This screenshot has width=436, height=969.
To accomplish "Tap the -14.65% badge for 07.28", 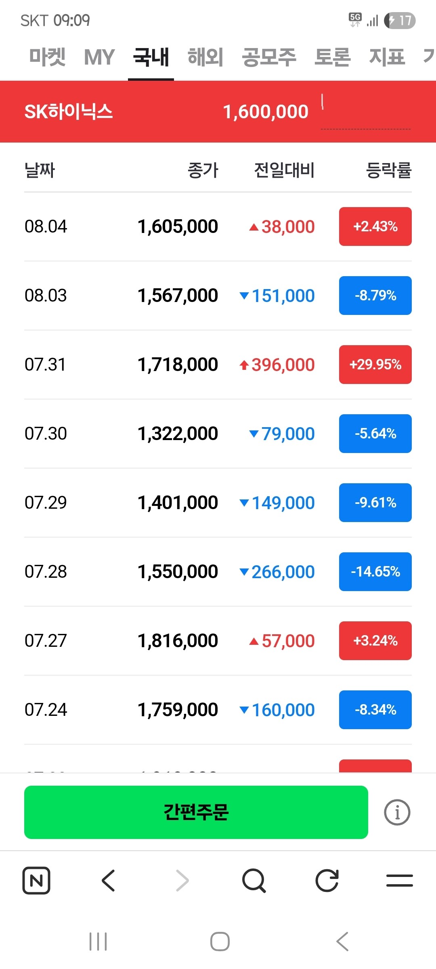I will pos(375,572).
